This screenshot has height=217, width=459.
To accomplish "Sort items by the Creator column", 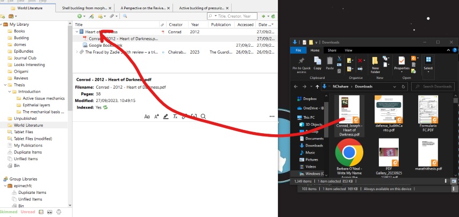I will coord(176,25).
